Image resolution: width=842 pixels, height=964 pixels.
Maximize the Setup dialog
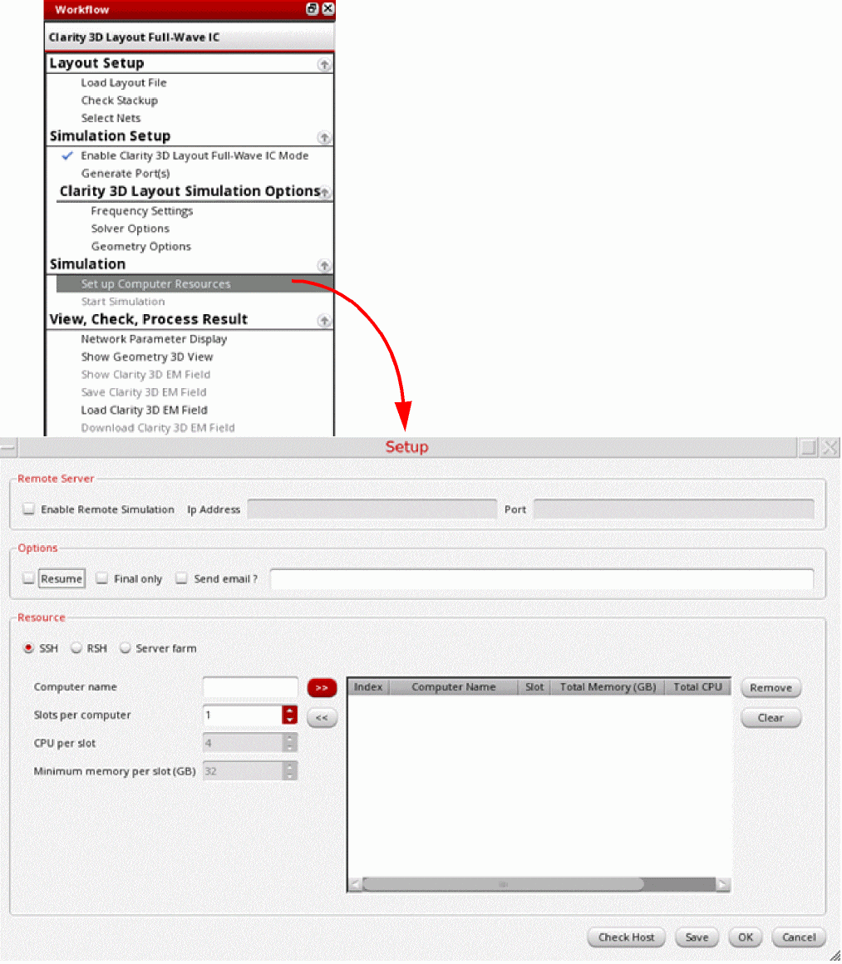[x=808, y=447]
